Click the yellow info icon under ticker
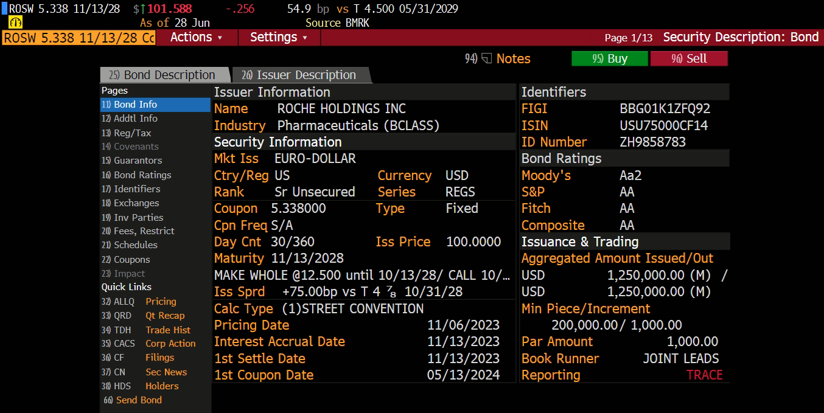The width and height of the screenshot is (824, 413). click(x=16, y=23)
